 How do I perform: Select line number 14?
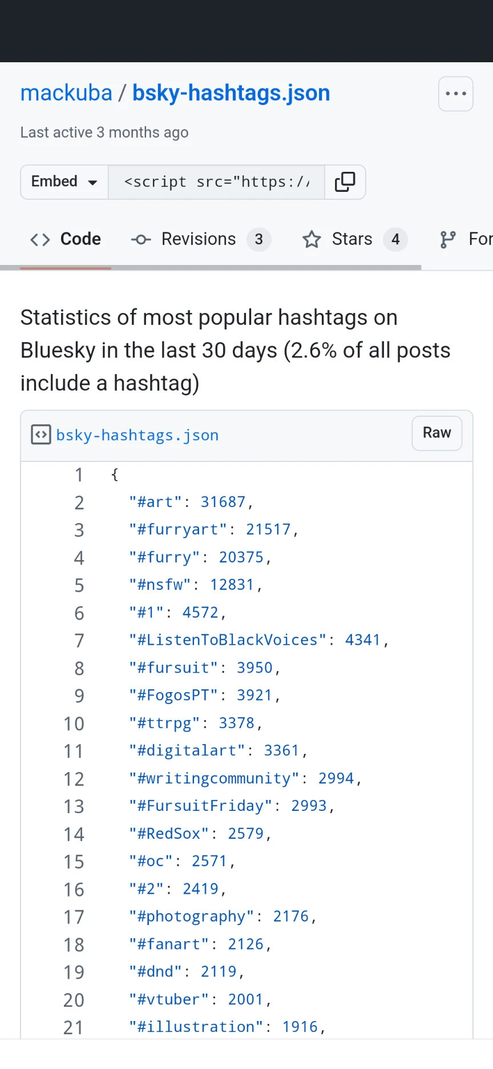click(x=74, y=834)
